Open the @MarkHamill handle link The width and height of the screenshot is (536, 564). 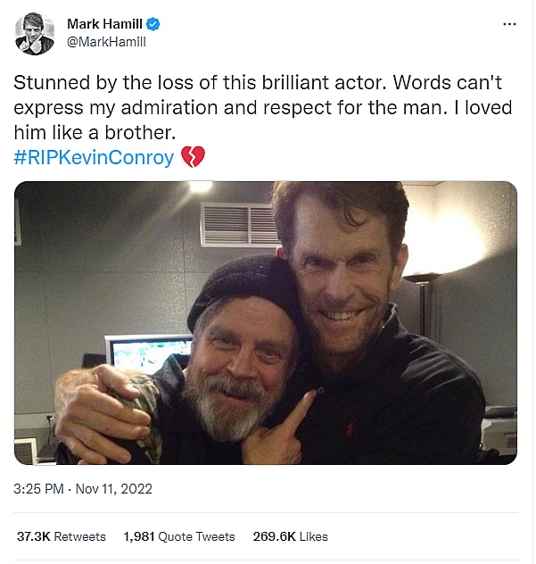click(x=106, y=41)
